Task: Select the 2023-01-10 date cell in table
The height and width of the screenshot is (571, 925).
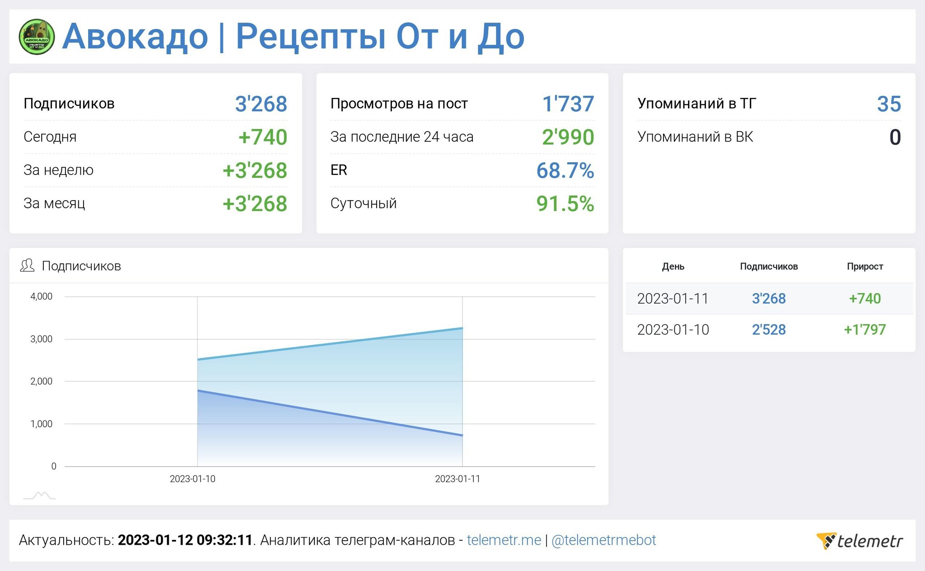Action: pyautogui.click(x=673, y=330)
